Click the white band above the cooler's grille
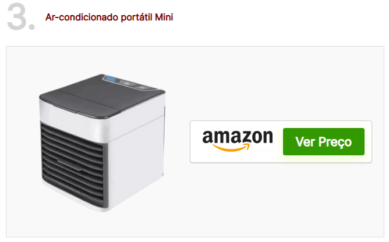This screenshot has width=389, height=242. point(75,120)
